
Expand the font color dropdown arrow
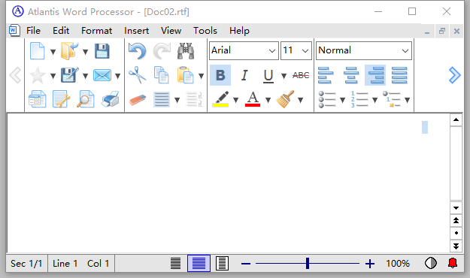(x=268, y=100)
